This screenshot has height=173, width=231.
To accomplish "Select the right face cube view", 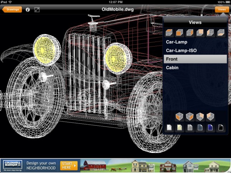I will [190, 33].
